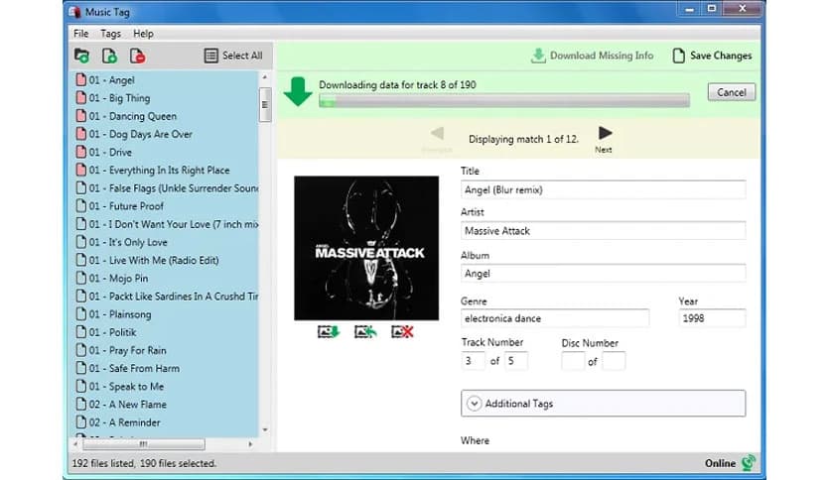Open the Tags menu
The width and height of the screenshot is (830, 480).
click(x=110, y=34)
